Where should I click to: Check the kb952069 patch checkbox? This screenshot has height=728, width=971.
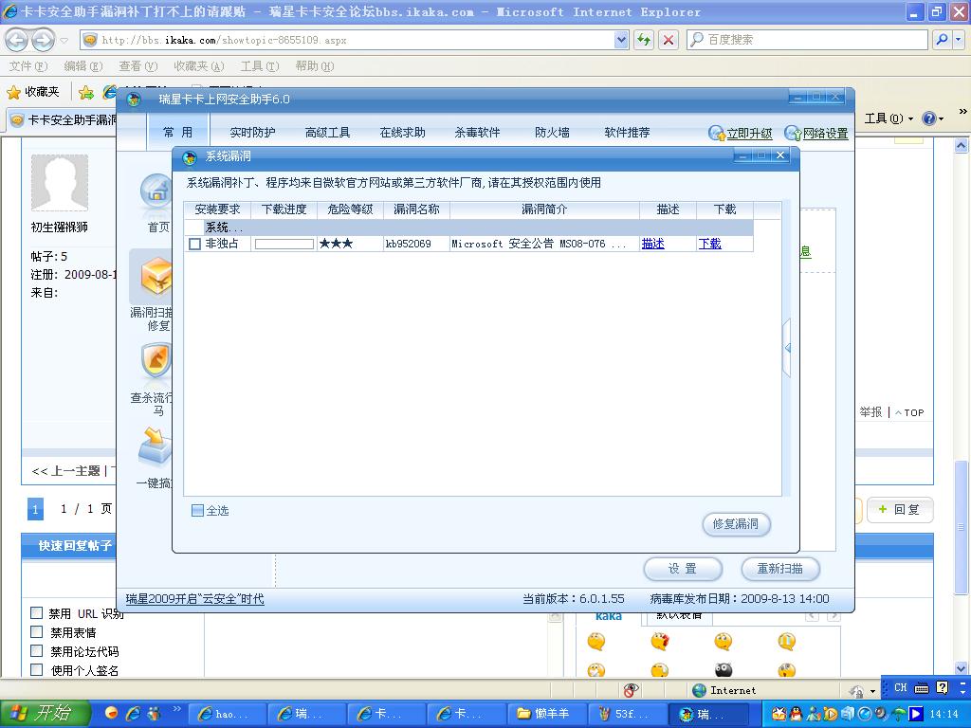(195, 245)
